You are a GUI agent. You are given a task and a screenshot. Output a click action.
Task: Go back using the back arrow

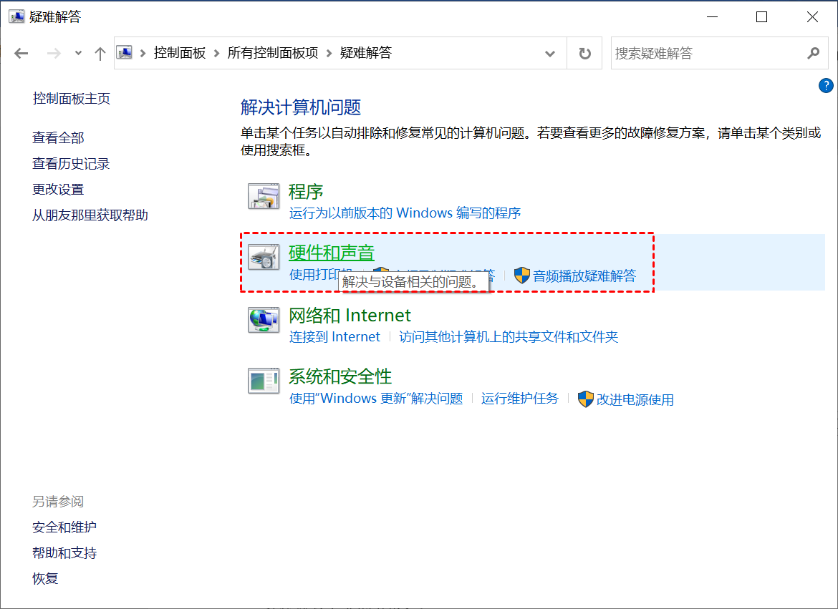coord(21,53)
